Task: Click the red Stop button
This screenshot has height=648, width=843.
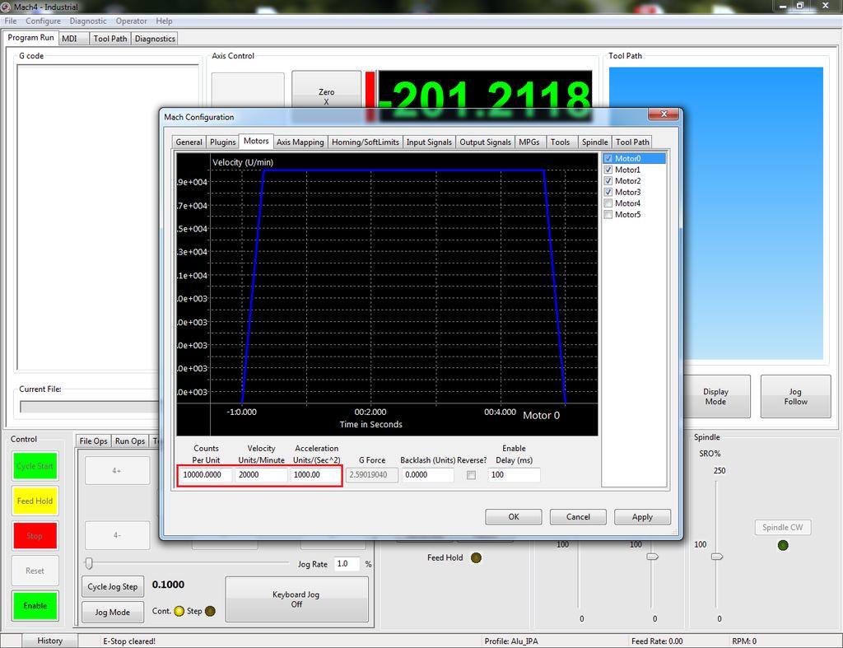Action: pos(35,536)
